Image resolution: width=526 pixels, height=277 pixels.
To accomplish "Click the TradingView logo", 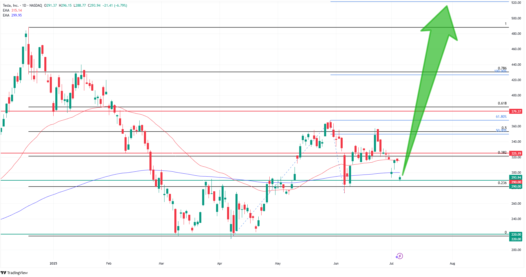I will coord(14,273).
